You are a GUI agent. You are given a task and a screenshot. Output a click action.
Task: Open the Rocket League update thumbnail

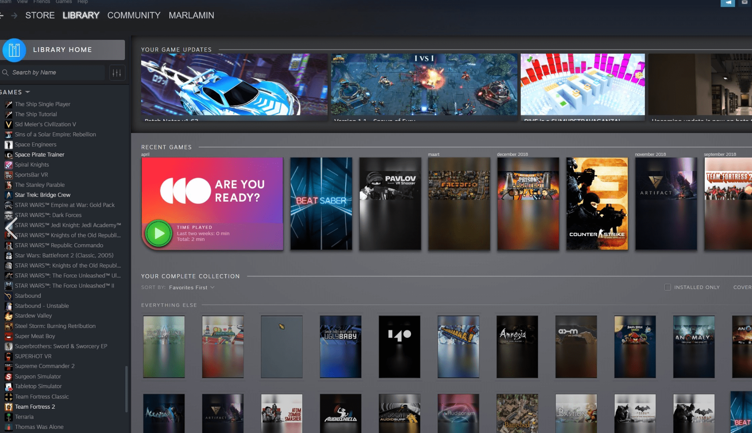(x=234, y=84)
